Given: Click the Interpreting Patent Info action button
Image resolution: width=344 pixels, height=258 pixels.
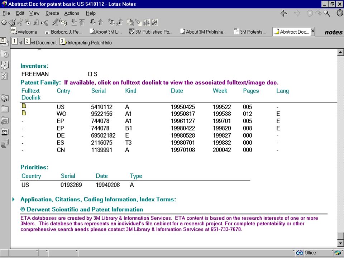Looking at the screenshot, I should (86, 42).
